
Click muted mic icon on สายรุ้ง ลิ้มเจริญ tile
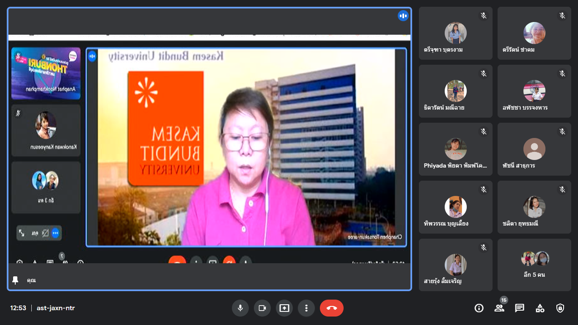[x=484, y=248]
